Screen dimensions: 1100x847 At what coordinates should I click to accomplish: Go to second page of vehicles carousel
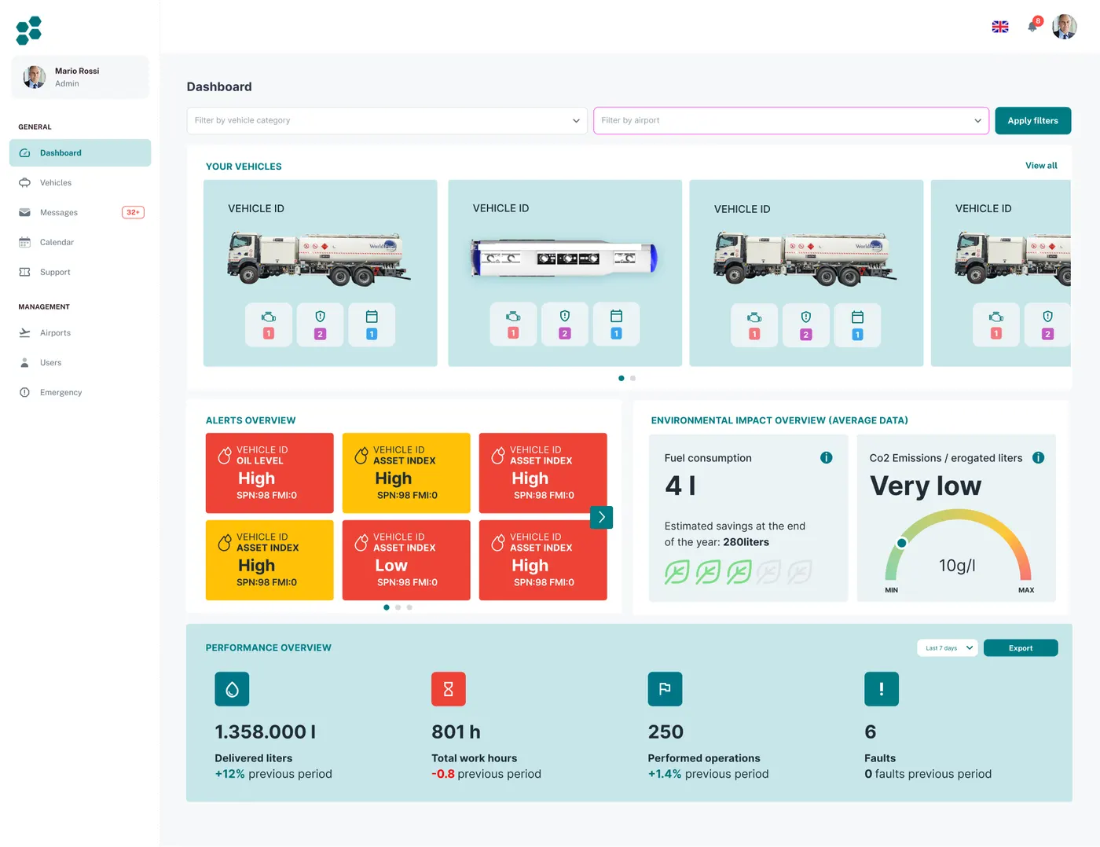[632, 379]
